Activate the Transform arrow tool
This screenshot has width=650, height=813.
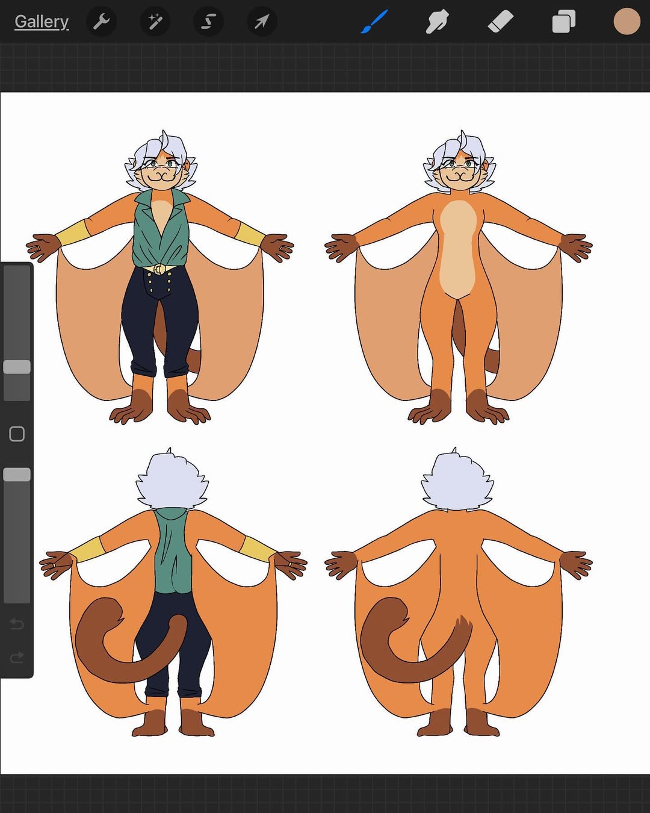[x=262, y=22]
